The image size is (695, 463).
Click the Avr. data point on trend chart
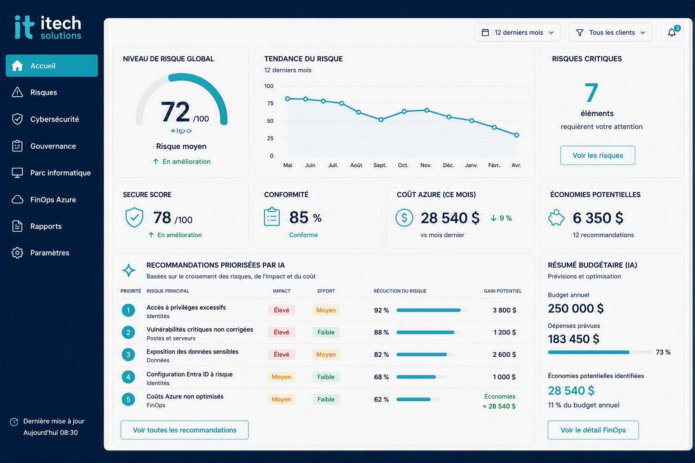coord(517,135)
